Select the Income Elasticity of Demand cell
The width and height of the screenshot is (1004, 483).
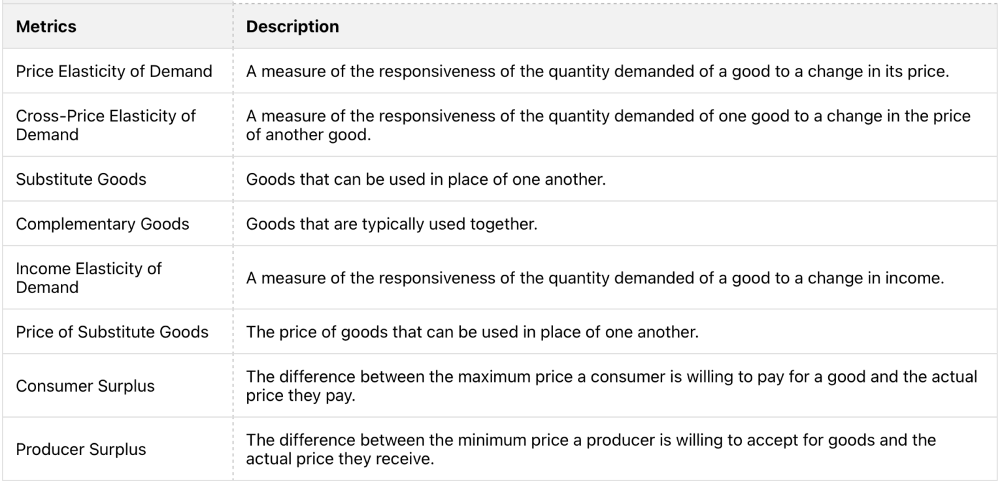(x=88, y=277)
